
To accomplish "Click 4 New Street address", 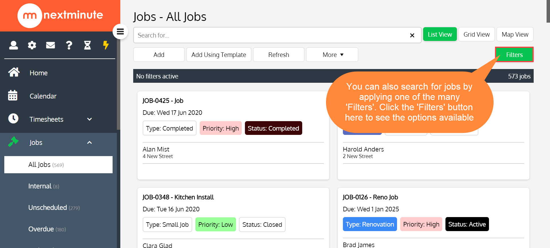I will (x=158, y=156).
